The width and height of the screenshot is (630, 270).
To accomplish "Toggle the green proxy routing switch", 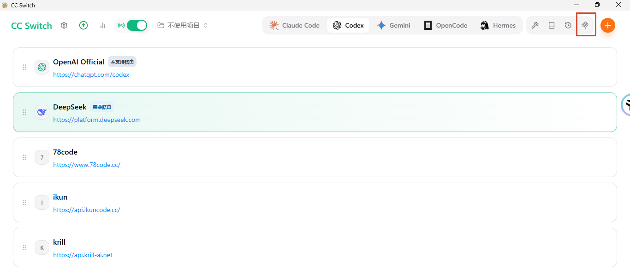I will [x=137, y=25].
